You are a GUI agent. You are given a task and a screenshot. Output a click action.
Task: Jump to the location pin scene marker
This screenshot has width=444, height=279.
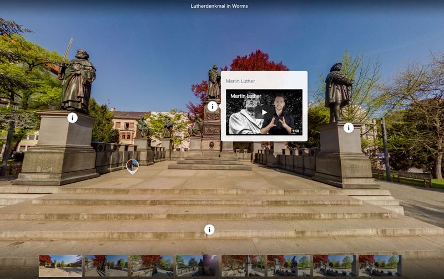[x=132, y=167]
